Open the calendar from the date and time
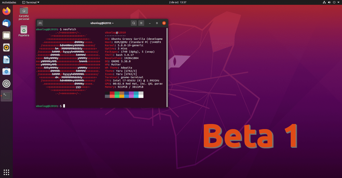 click(x=178, y=2)
